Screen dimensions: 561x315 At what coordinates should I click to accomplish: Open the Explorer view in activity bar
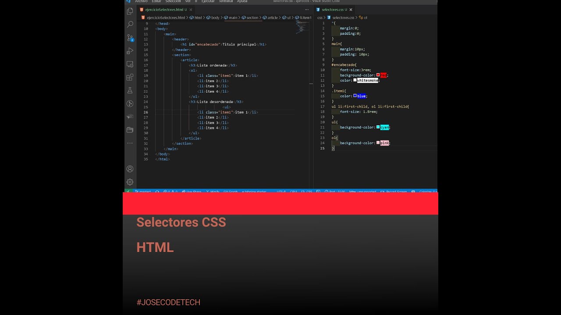(130, 11)
